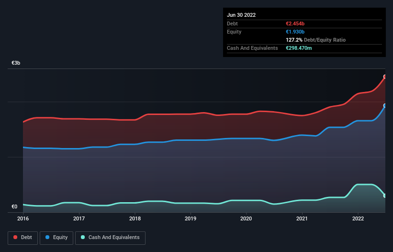
Task: Toggle the Debt series legend button
Action: 23,238
